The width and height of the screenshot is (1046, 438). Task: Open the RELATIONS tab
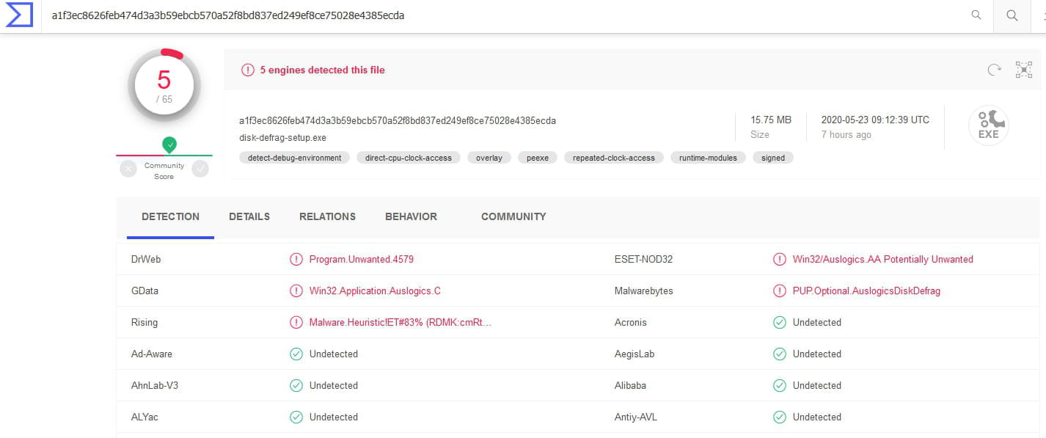pyautogui.click(x=327, y=216)
